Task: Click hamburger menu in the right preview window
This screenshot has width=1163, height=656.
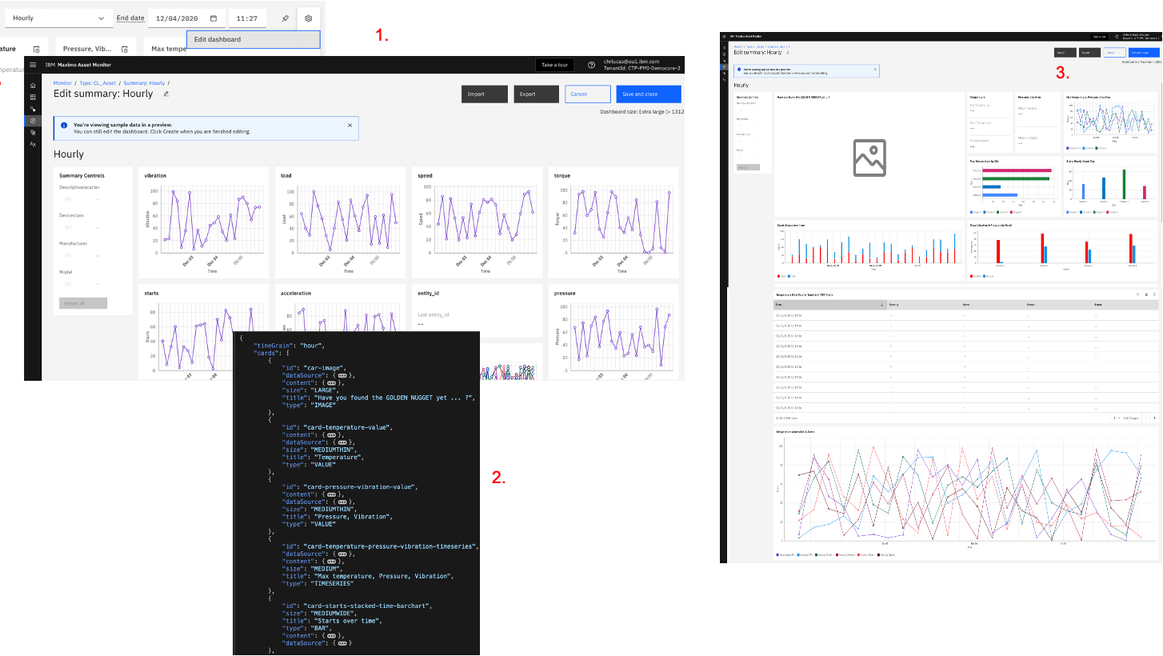Action: 724,36
